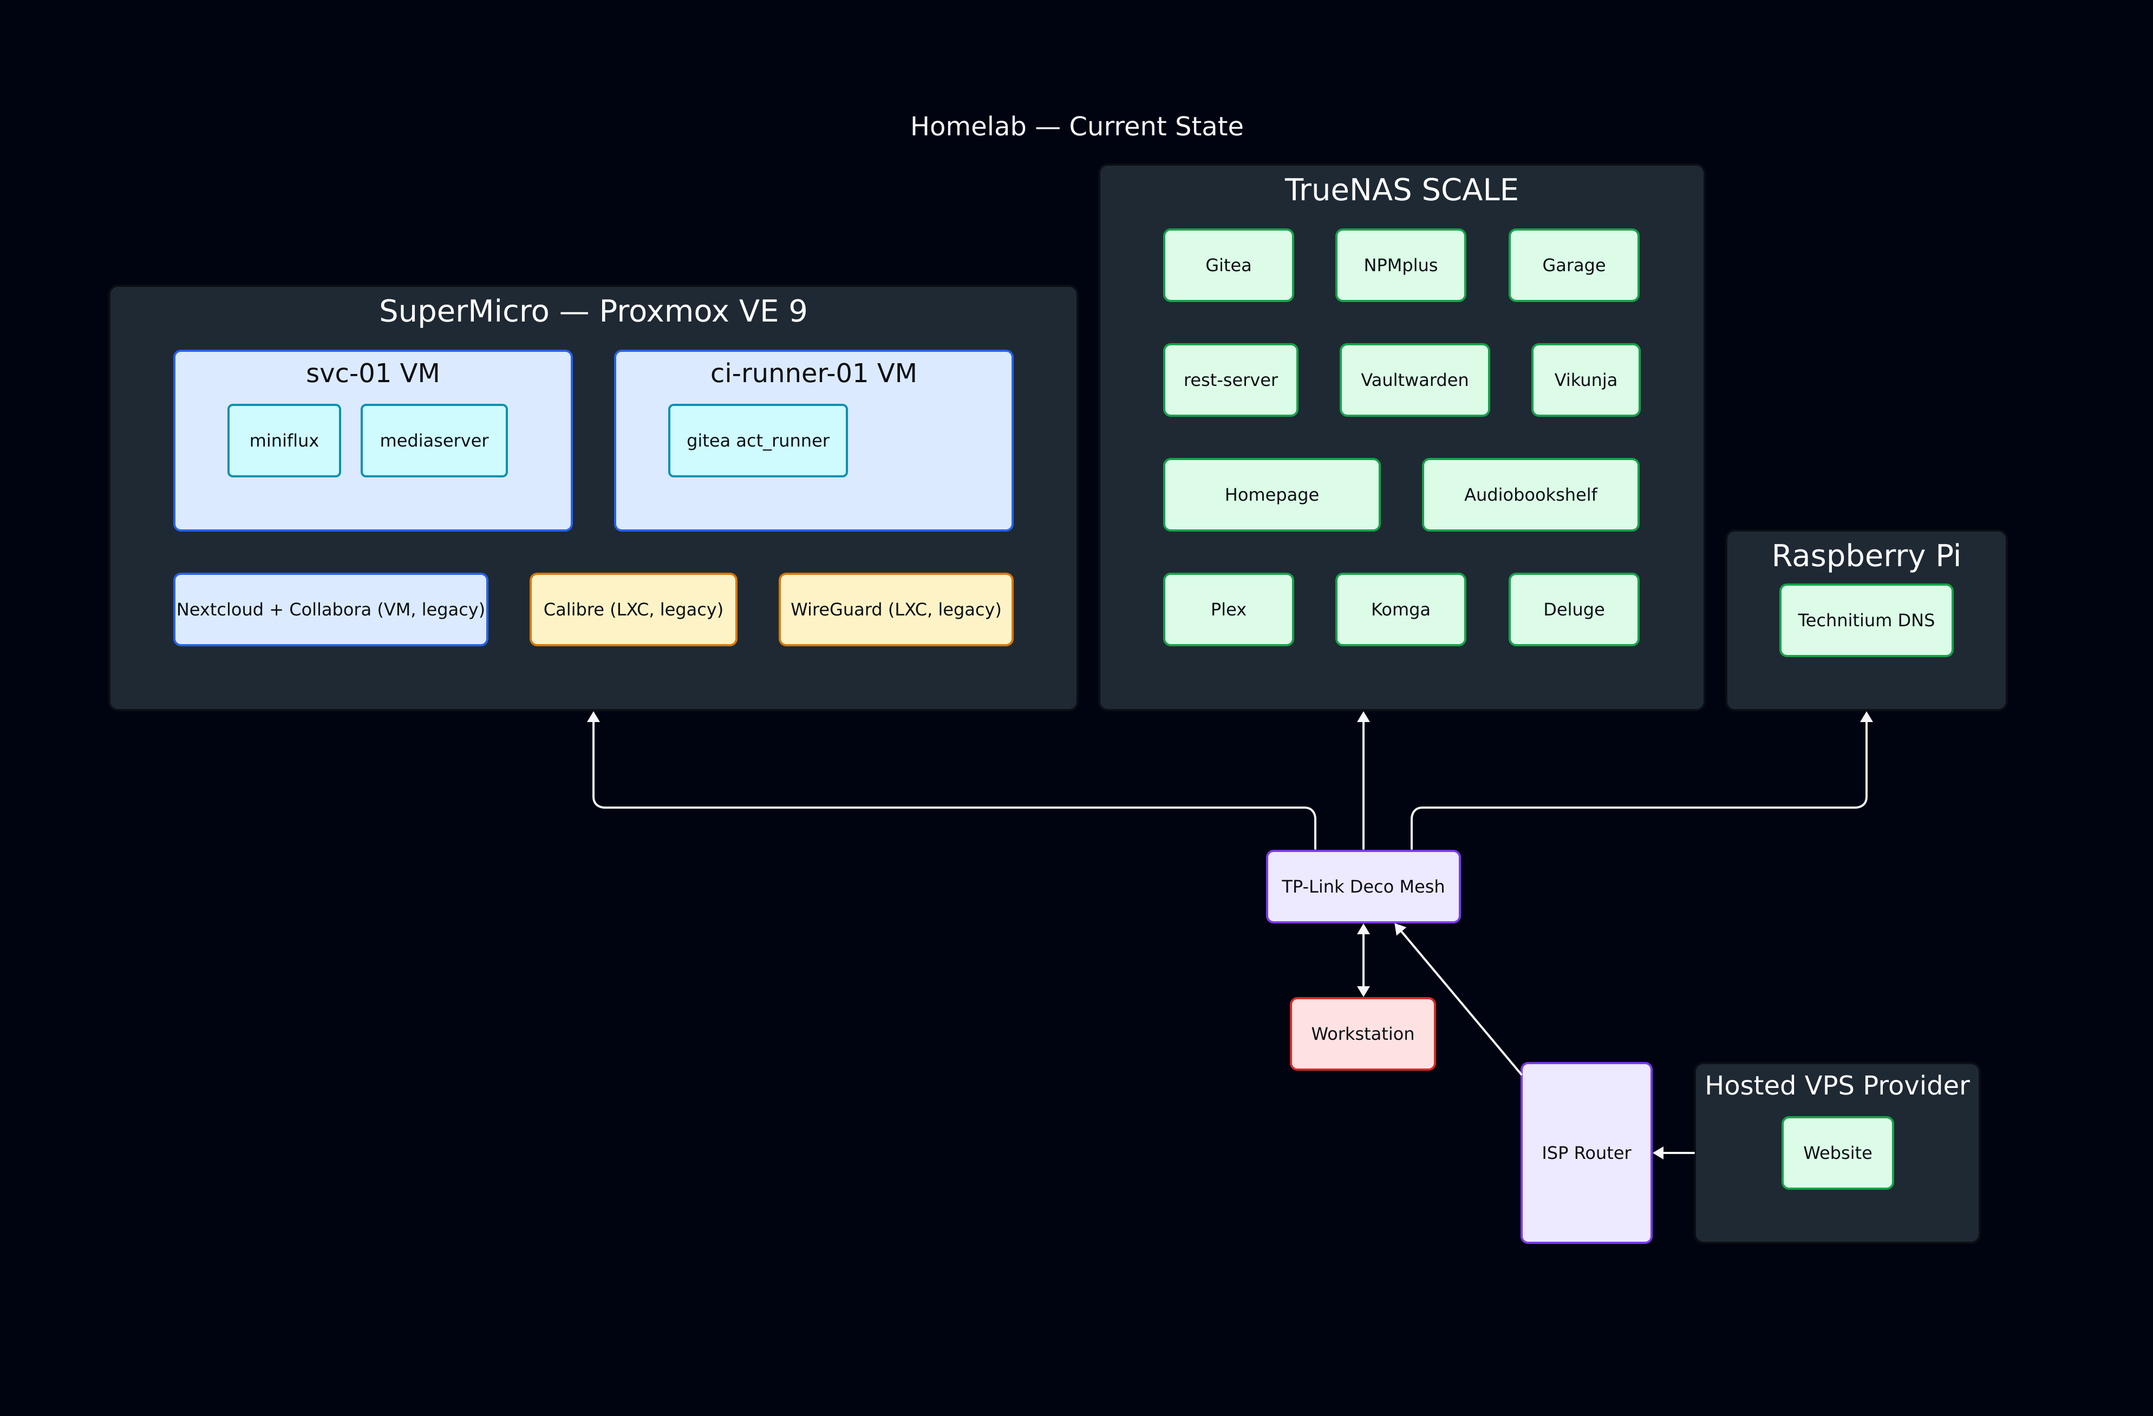Select the Raspberry Pi group heading
The image size is (2153, 1416).
tap(1866, 555)
